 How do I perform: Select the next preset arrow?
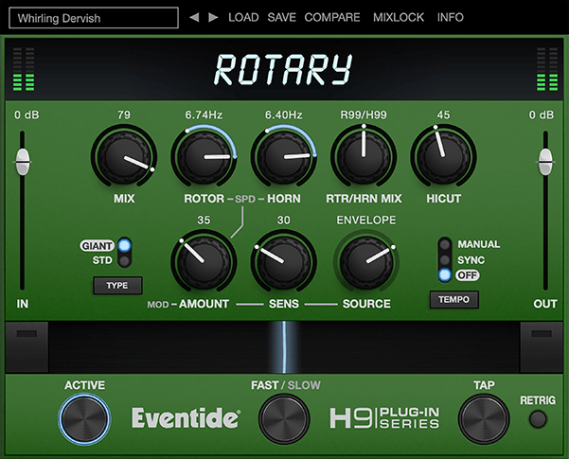(213, 17)
